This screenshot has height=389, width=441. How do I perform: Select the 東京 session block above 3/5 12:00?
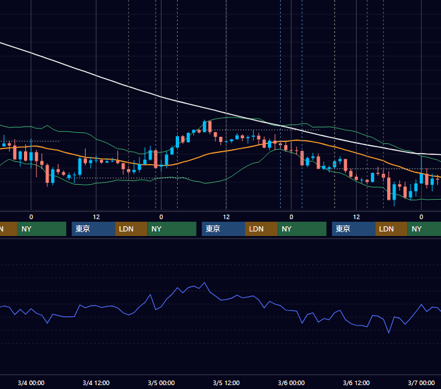click(223, 229)
